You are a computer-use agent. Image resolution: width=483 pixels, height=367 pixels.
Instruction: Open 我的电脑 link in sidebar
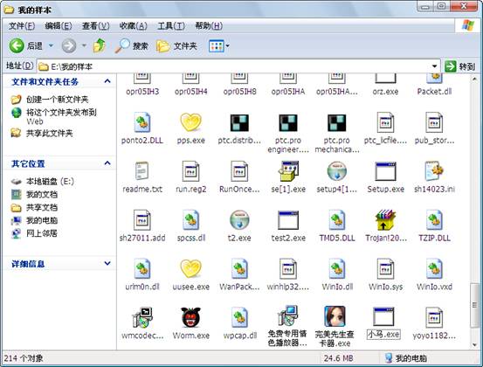[42, 220]
